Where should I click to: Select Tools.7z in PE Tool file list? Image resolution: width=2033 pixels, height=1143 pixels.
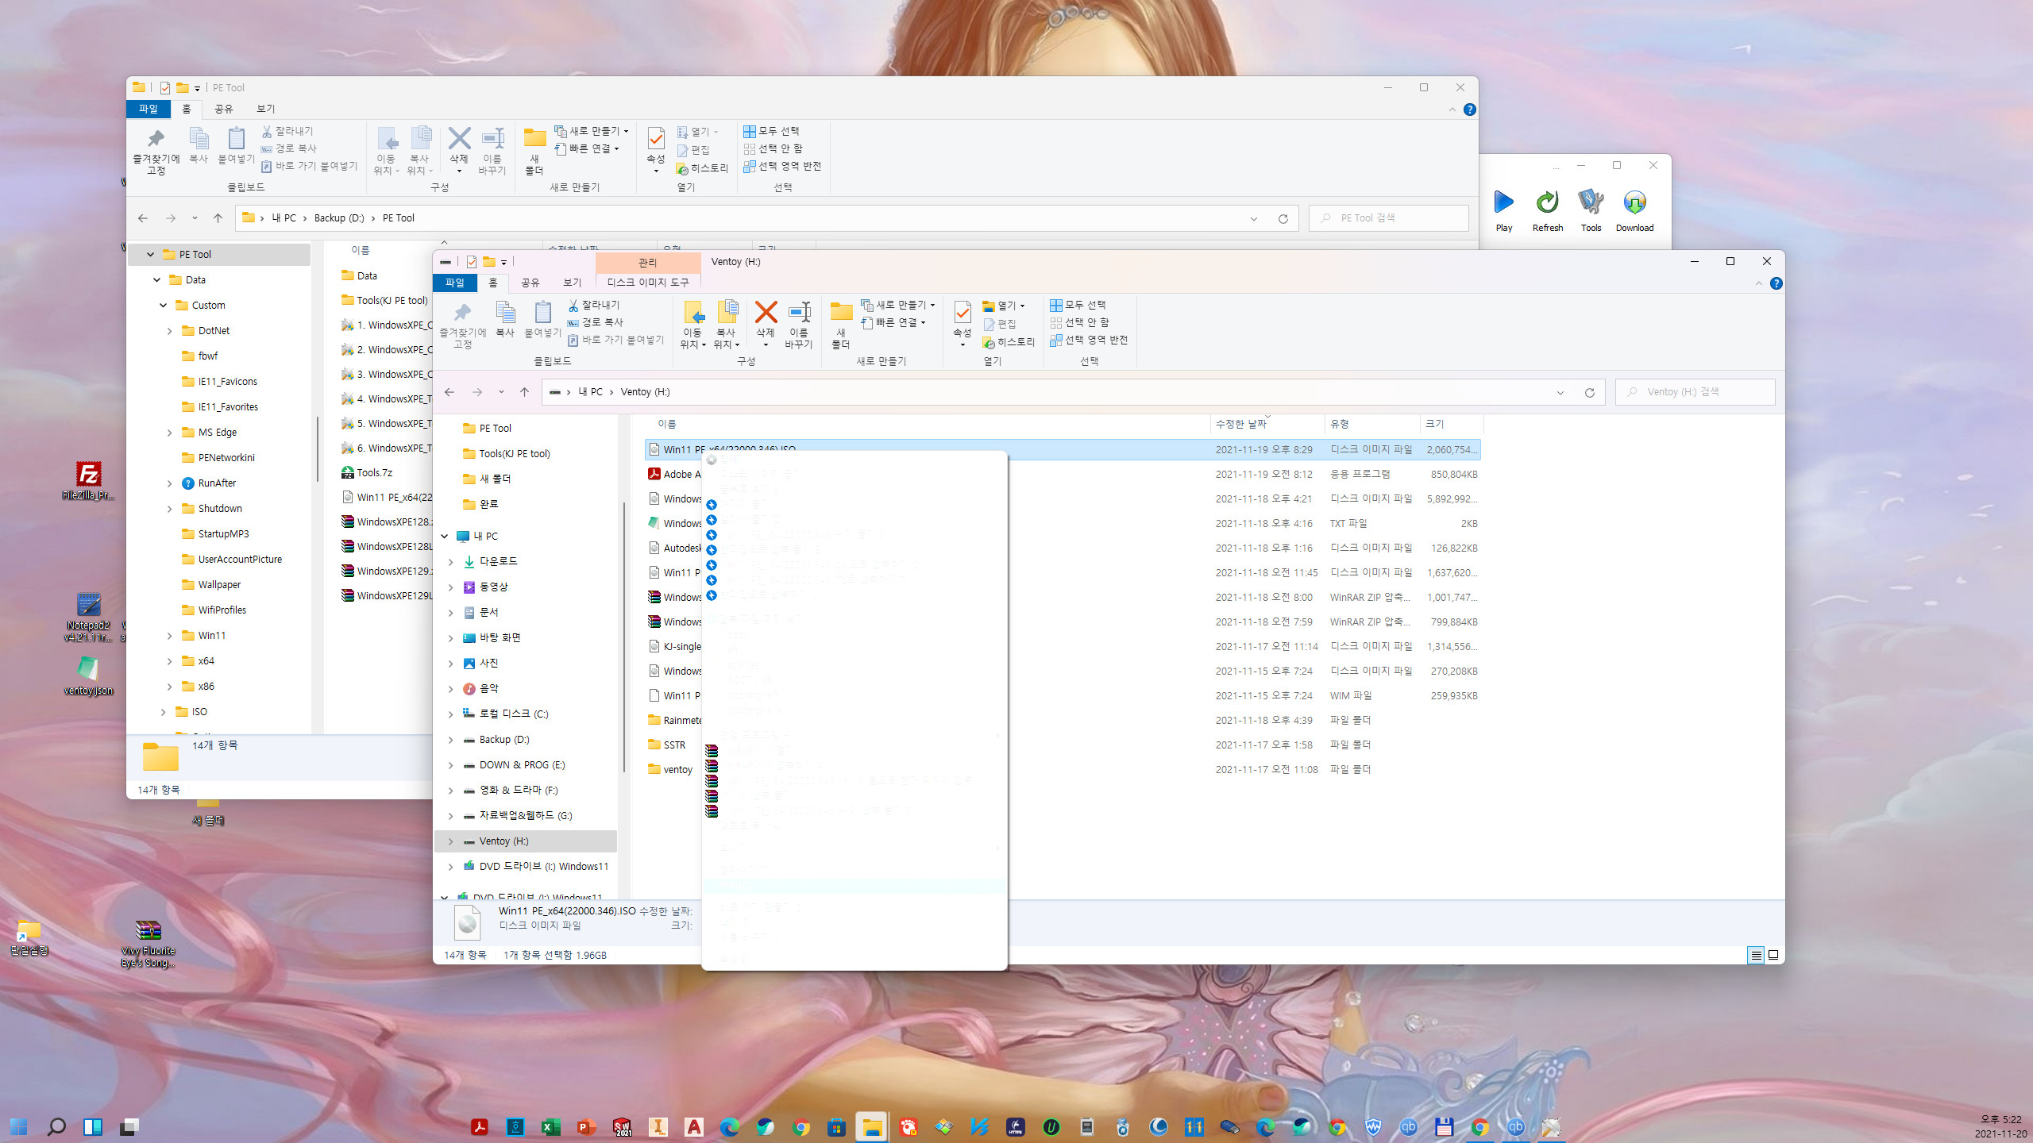tap(374, 473)
